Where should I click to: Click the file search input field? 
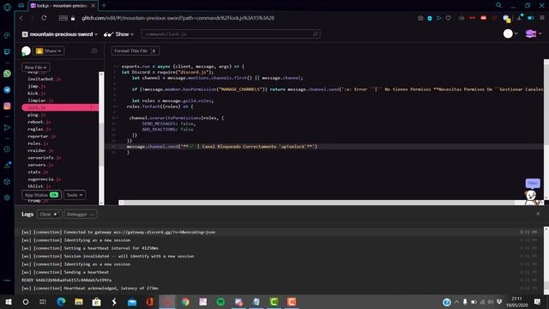231,34
